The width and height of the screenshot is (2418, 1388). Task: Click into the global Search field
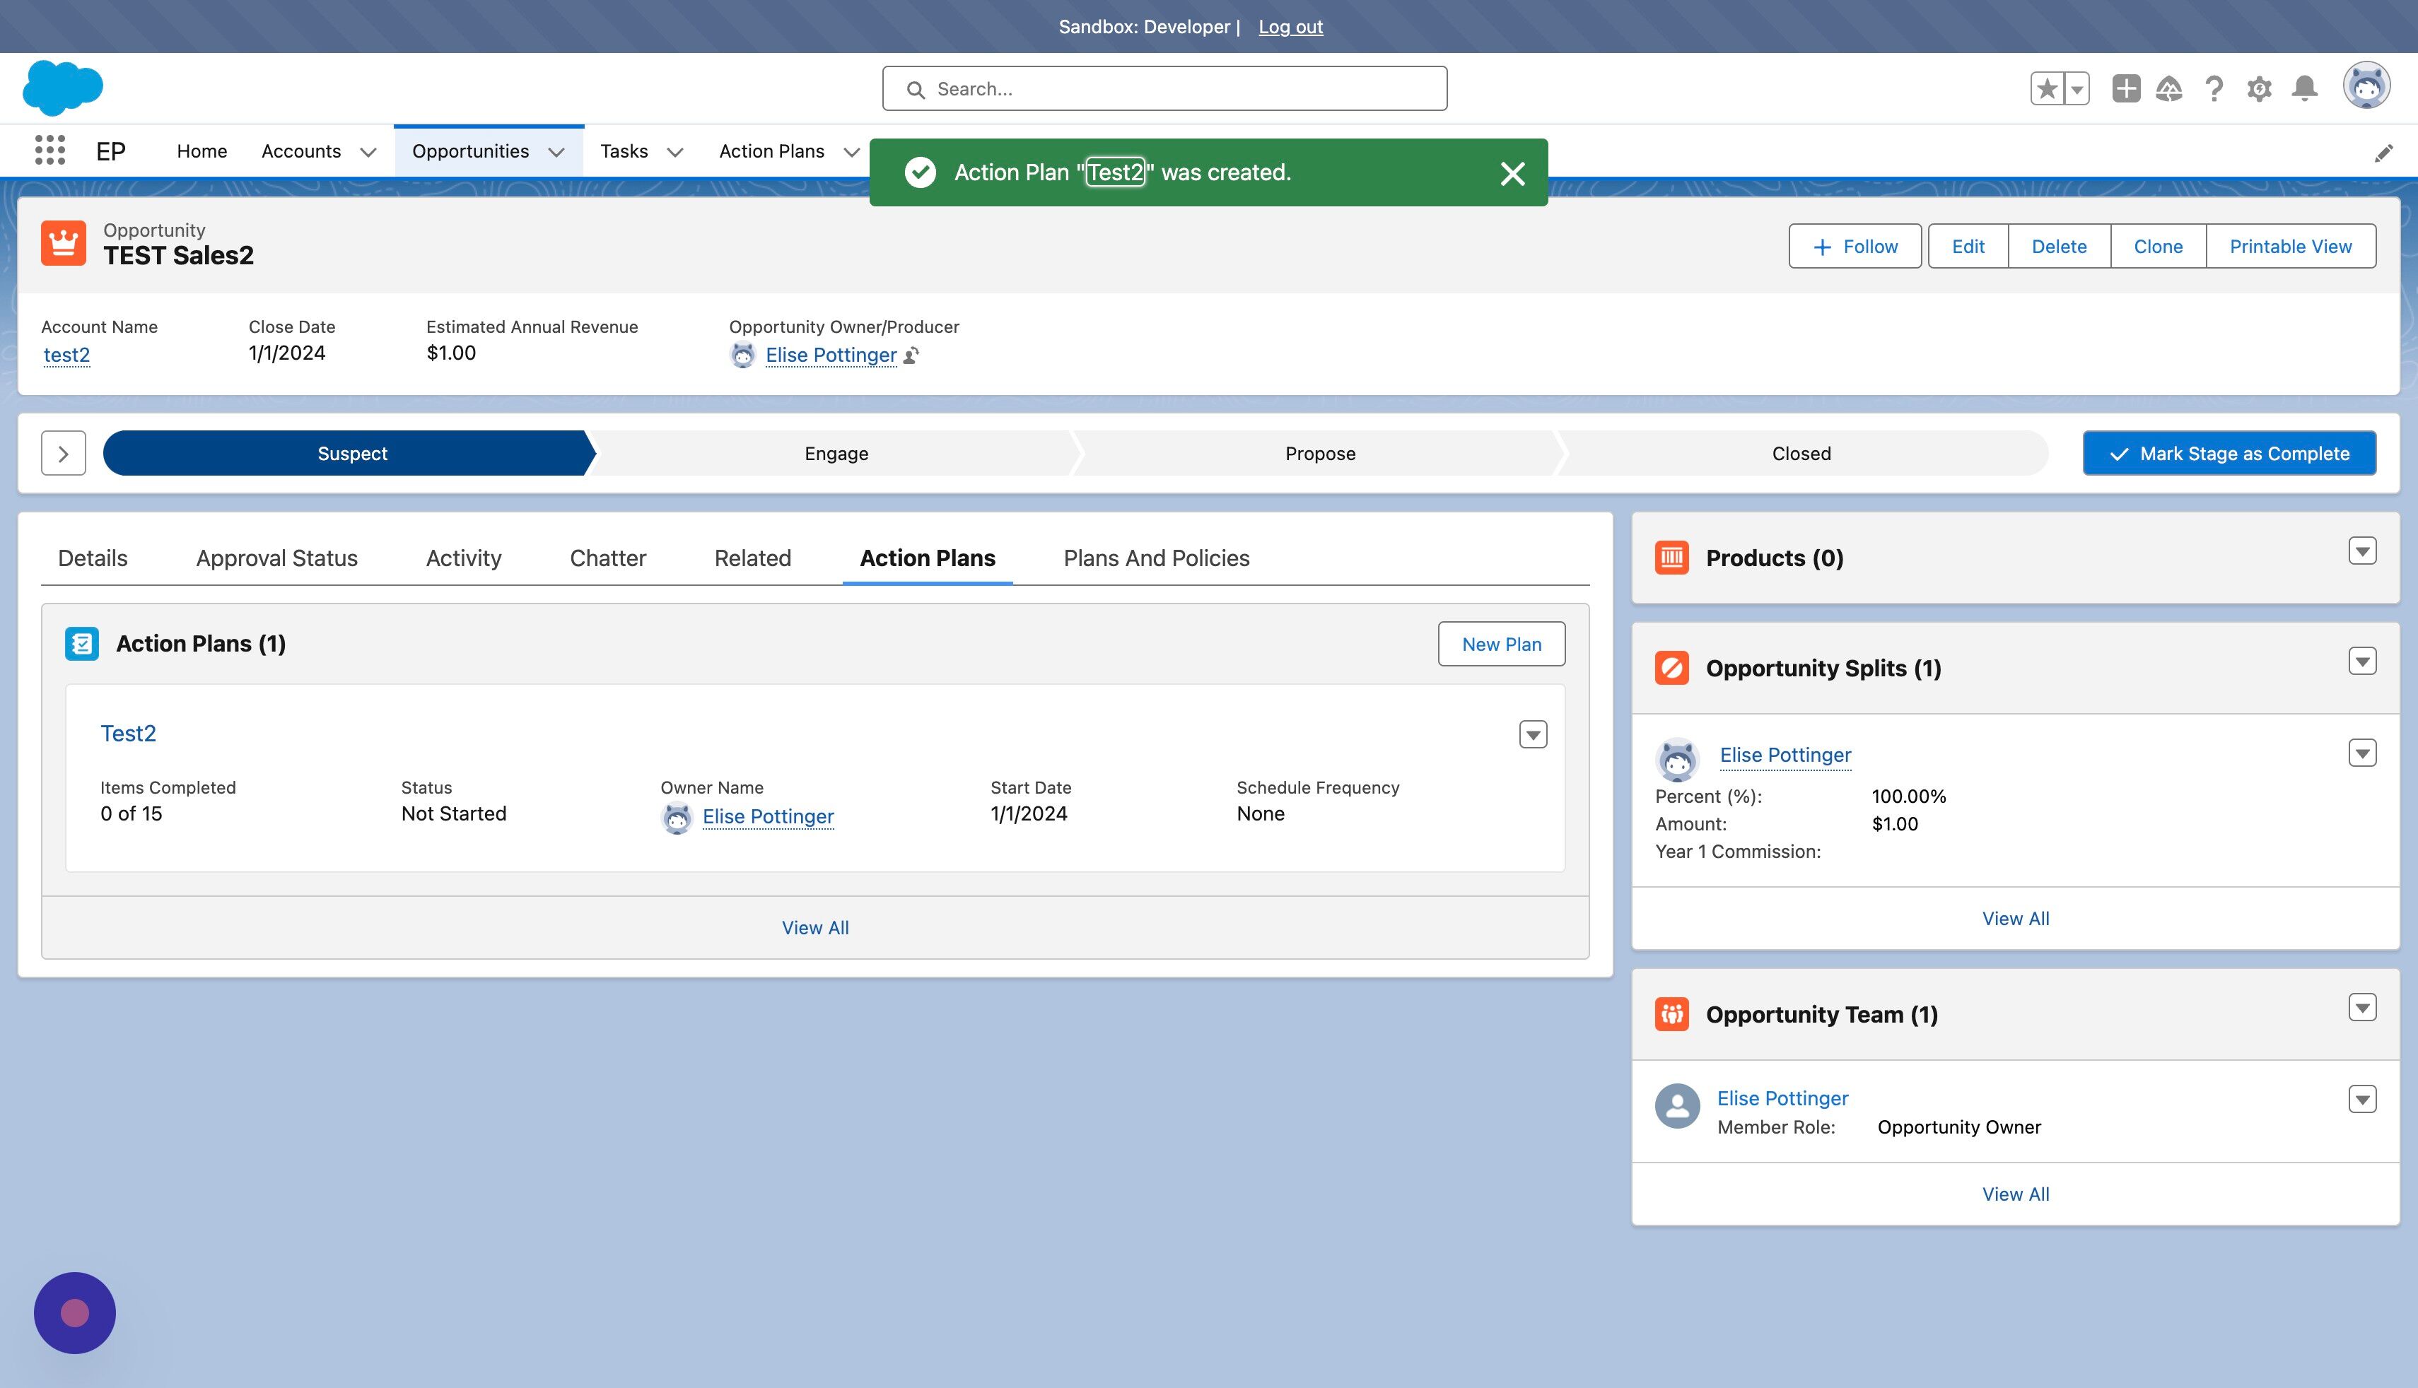1164,88
